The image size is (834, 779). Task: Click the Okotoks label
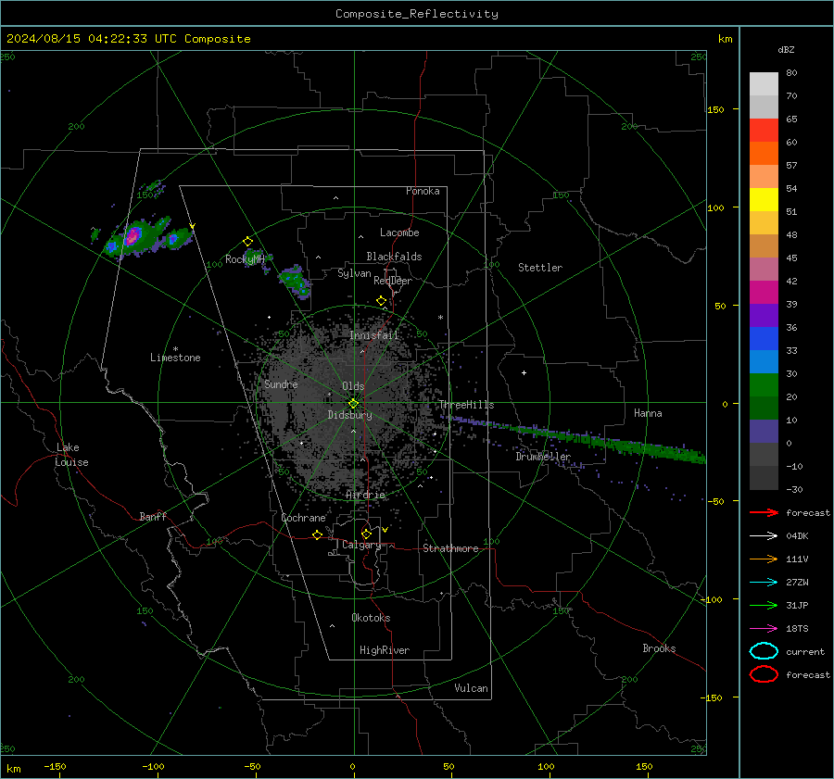[371, 618]
